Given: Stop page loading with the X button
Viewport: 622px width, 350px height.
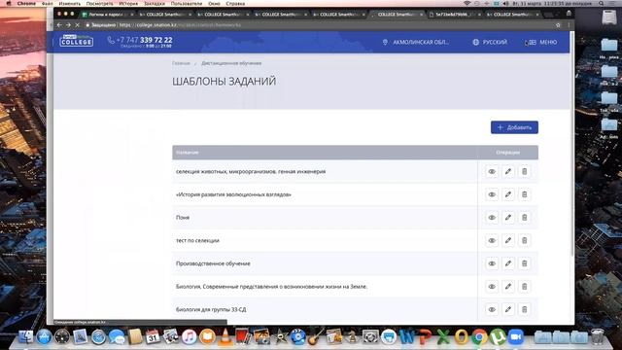Looking at the screenshot, I should (x=78, y=25).
